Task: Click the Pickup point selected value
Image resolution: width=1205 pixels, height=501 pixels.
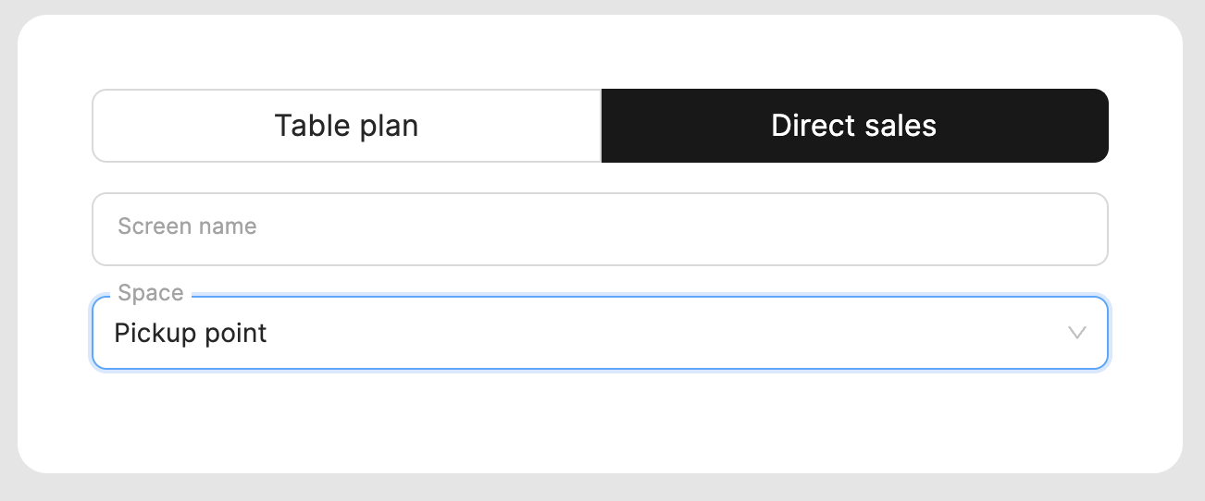Action: pyautogui.click(x=191, y=333)
